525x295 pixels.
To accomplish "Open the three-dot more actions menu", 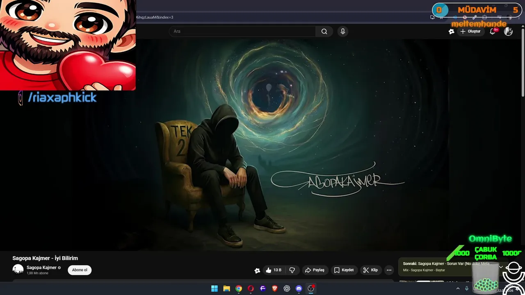I will pos(389,270).
